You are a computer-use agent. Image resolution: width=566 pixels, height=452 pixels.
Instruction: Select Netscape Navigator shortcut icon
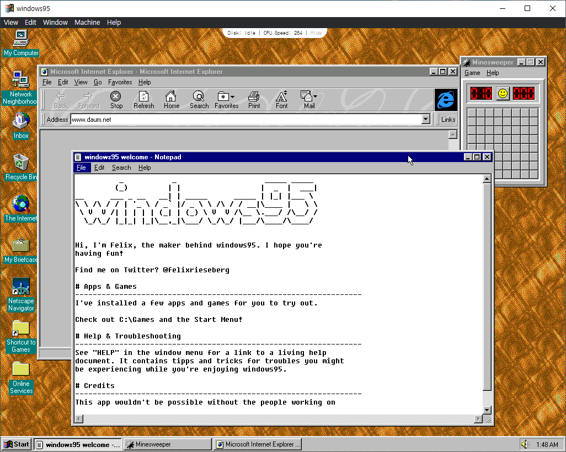(x=21, y=294)
